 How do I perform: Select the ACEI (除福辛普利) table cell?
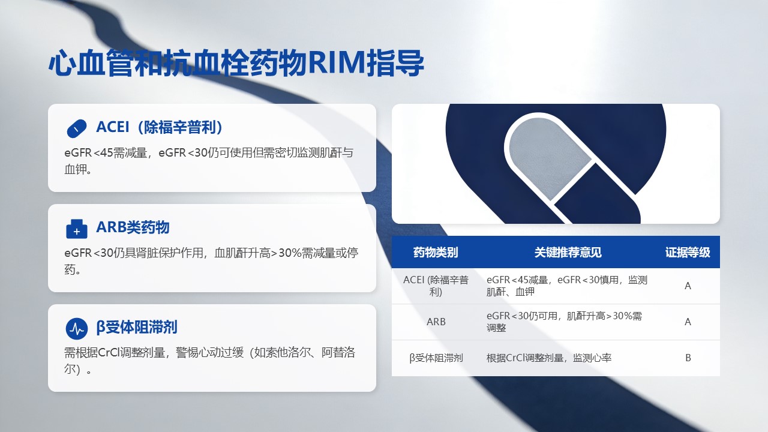coord(436,286)
